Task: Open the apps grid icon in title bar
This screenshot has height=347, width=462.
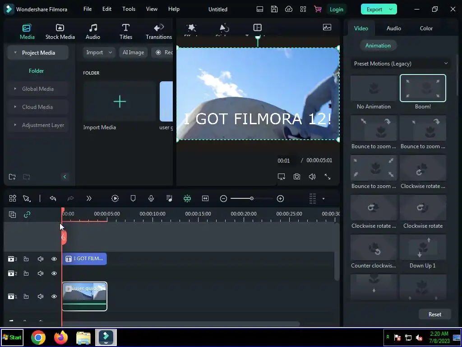Action: click(x=303, y=9)
